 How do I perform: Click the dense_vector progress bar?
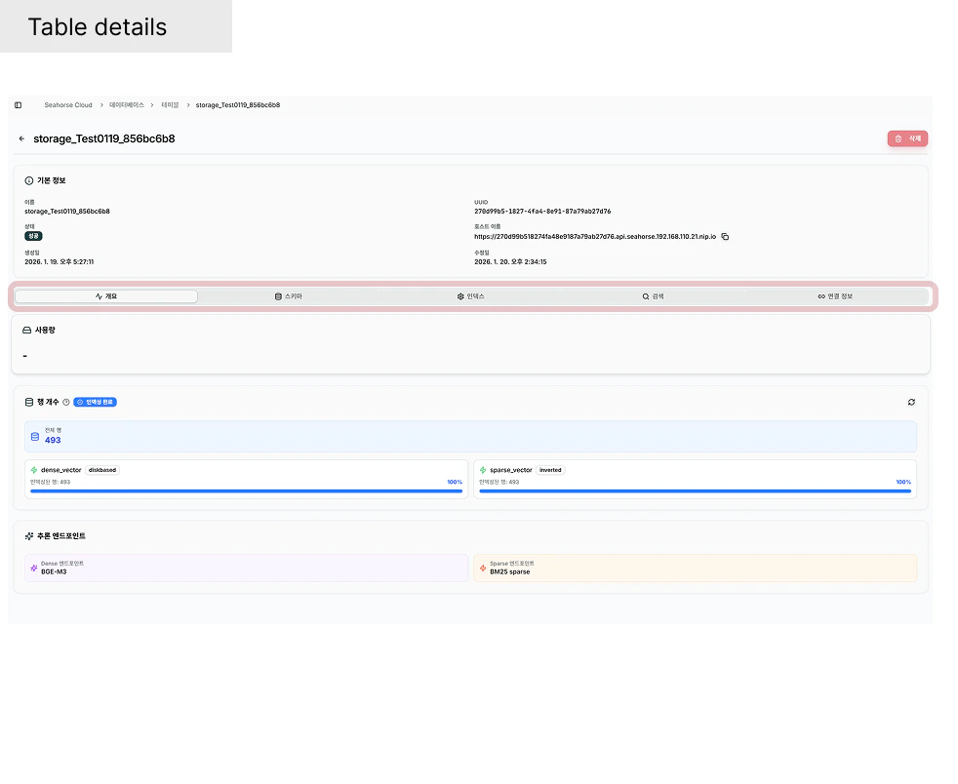click(x=246, y=490)
